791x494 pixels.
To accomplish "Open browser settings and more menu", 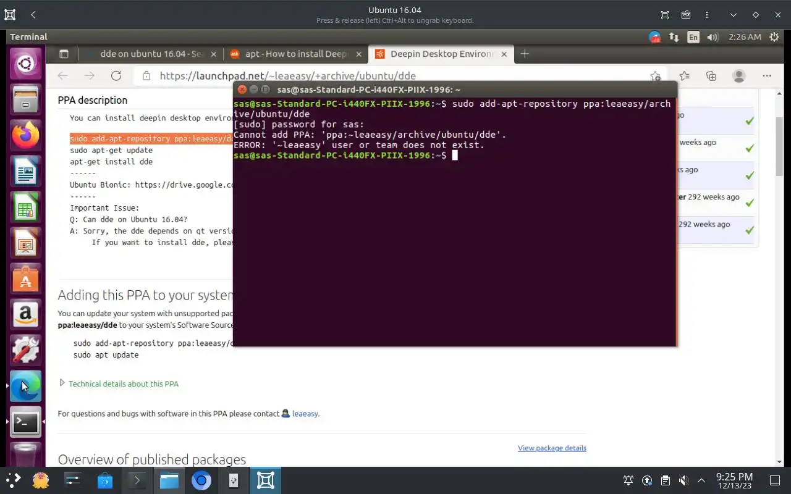I will click(767, 76).
